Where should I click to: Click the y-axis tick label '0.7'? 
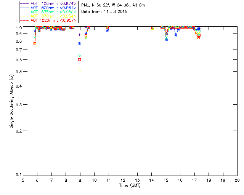19,50
